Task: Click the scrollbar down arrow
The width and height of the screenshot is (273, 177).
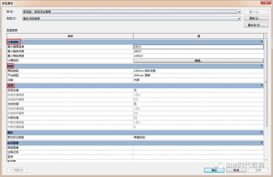Action: click(266, 160)
